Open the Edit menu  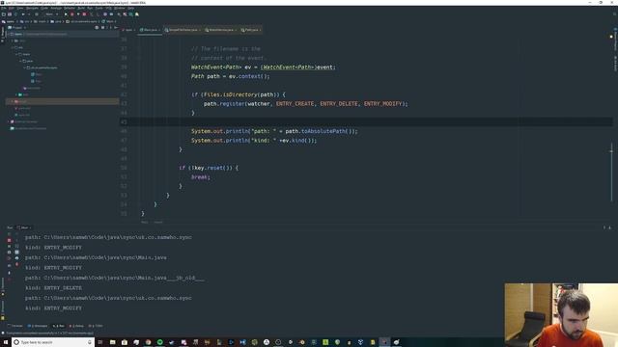pos(11,8)
